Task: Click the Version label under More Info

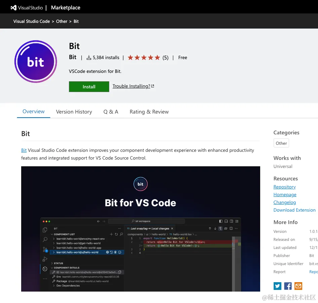Action: [x=280, y=231]
